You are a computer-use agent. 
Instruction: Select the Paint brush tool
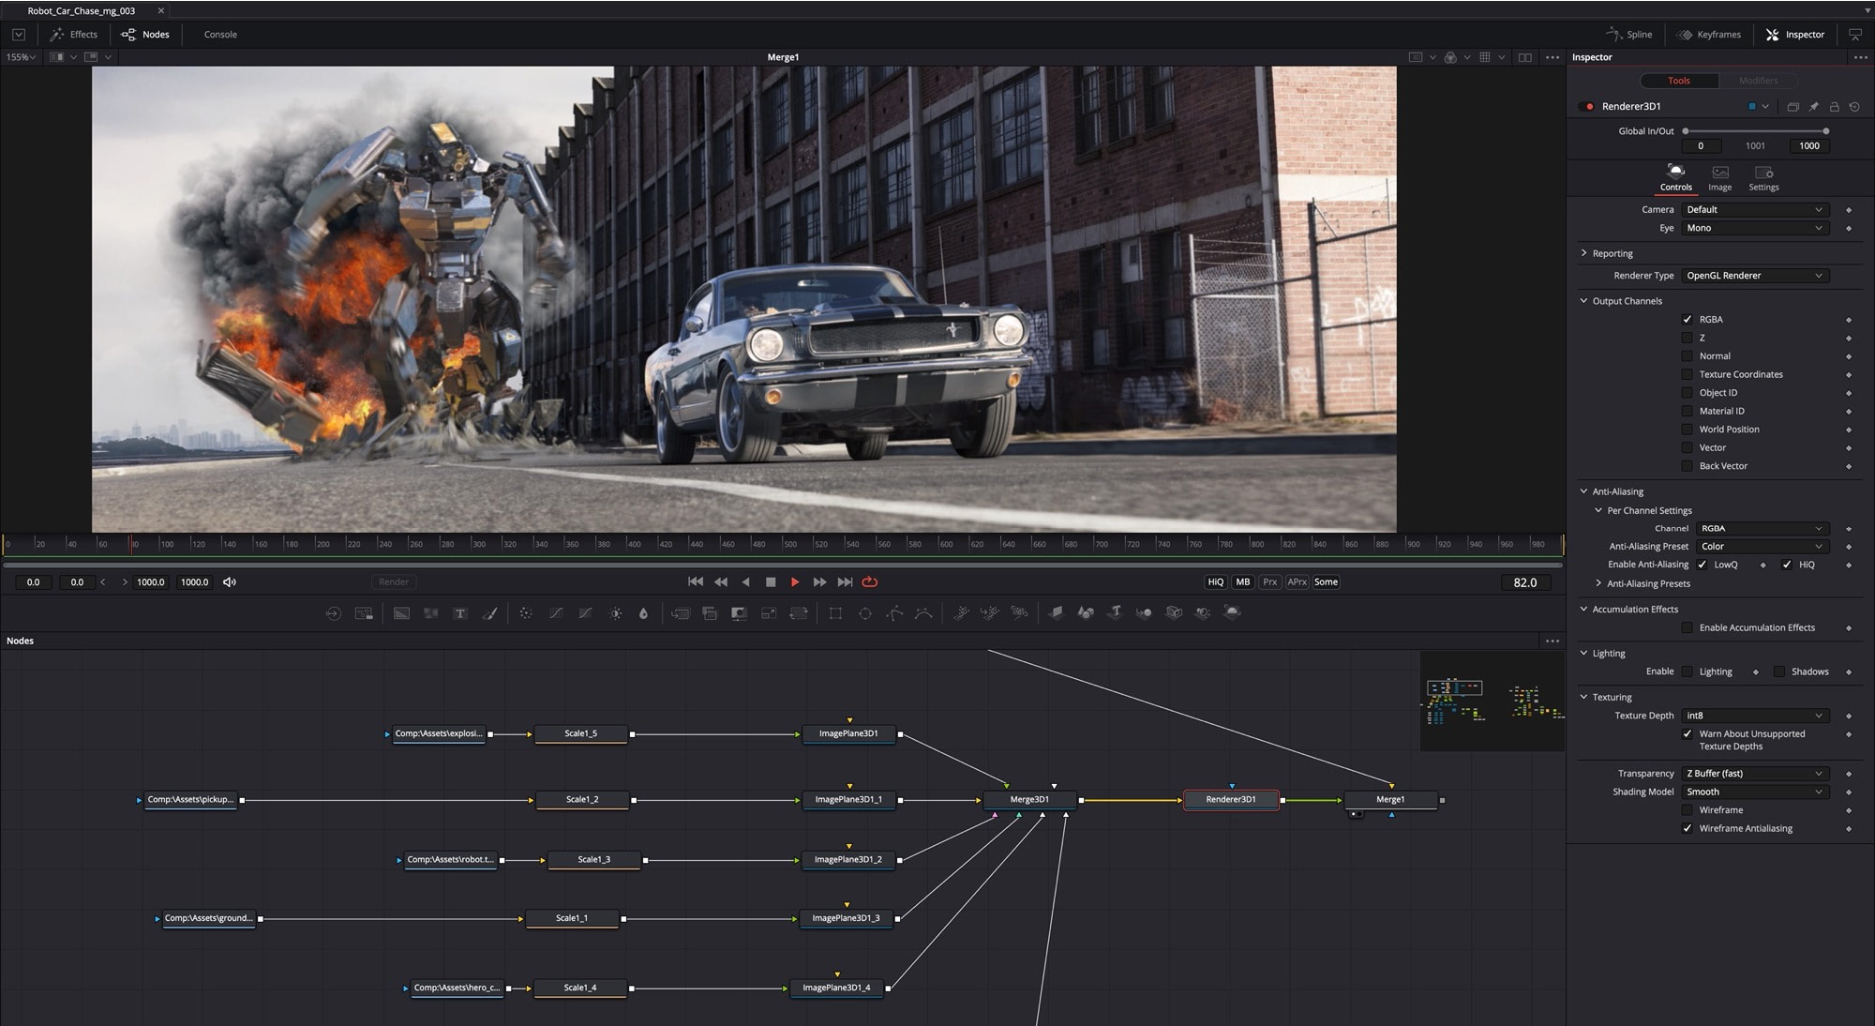click(489, 613)
